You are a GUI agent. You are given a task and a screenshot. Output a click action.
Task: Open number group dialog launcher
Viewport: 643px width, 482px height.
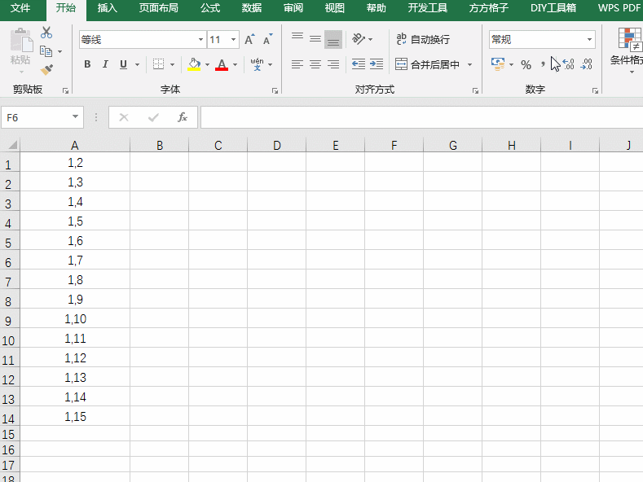[x=595, y=90]
